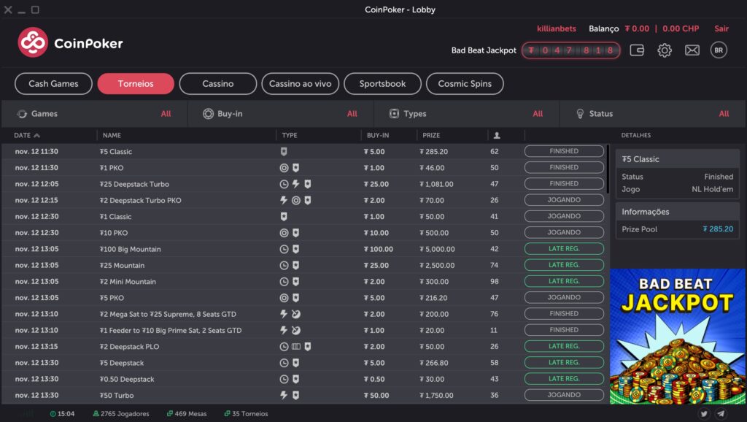This screenshot has width=747, height=422.
Task: Sort by BUY-IN column header
Action: [x=378, y=135]
